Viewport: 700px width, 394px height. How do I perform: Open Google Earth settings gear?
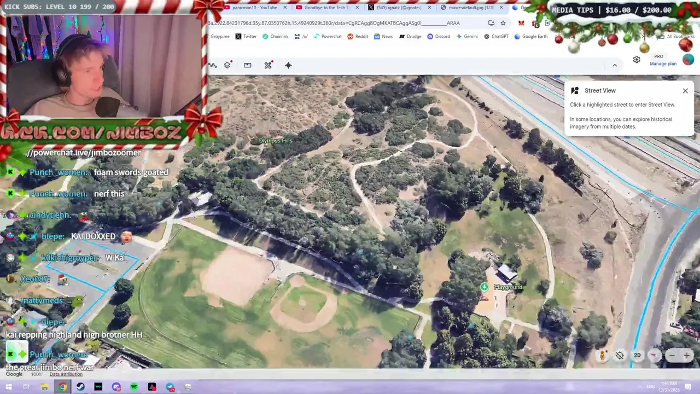click(637, 60)
